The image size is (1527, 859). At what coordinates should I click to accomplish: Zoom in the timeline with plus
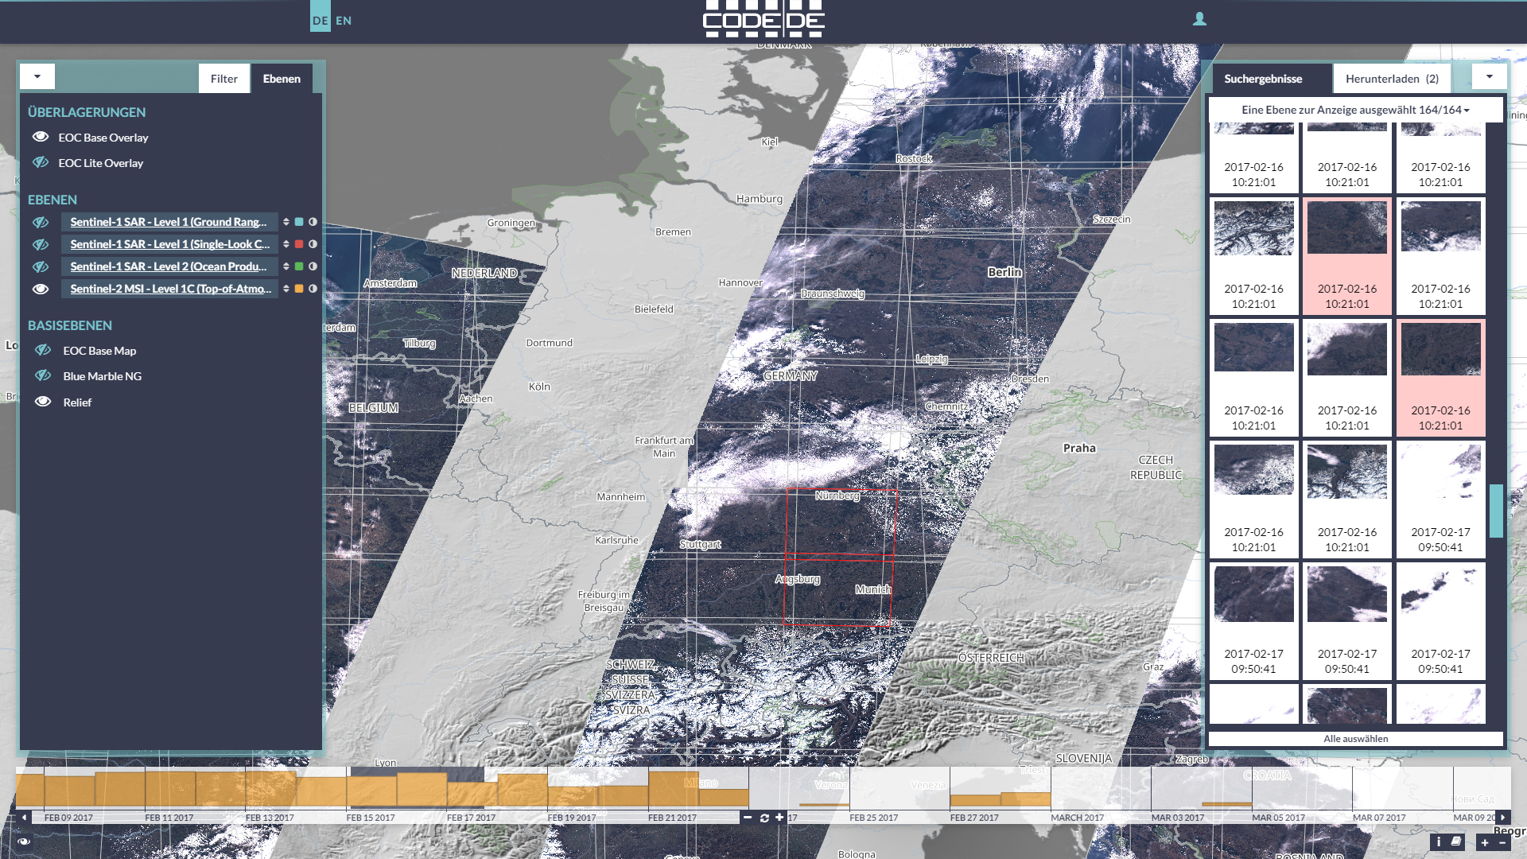click(x=779, y=818)
